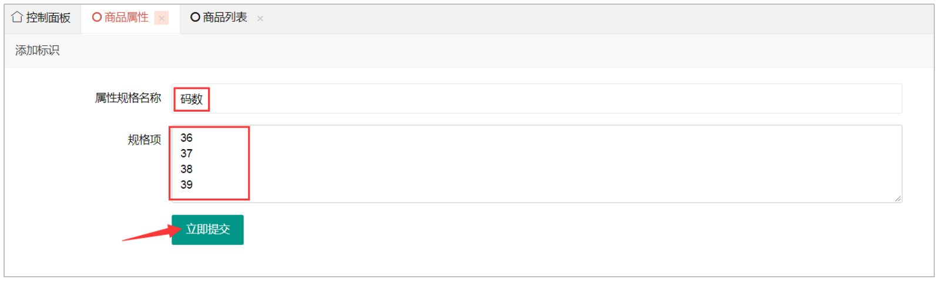Focus the empty area of 属性规格名称 input
Screen dimensions: 939x282
(529, 99)
